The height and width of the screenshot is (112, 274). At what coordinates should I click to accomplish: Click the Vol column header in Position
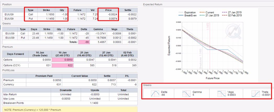[x=92, y=10]
